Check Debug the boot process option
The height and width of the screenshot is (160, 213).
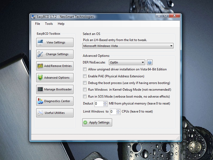(85, 83)
